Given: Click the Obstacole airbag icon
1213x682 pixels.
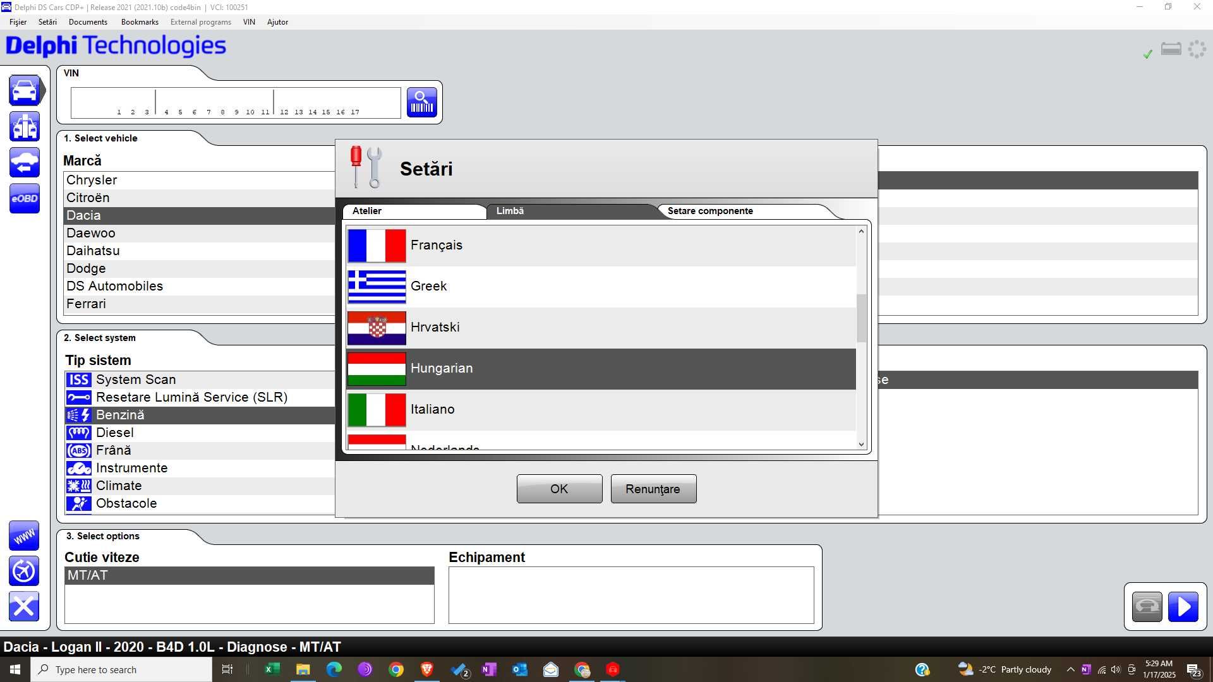Looking at the screenshot, I should pos(79,503).
